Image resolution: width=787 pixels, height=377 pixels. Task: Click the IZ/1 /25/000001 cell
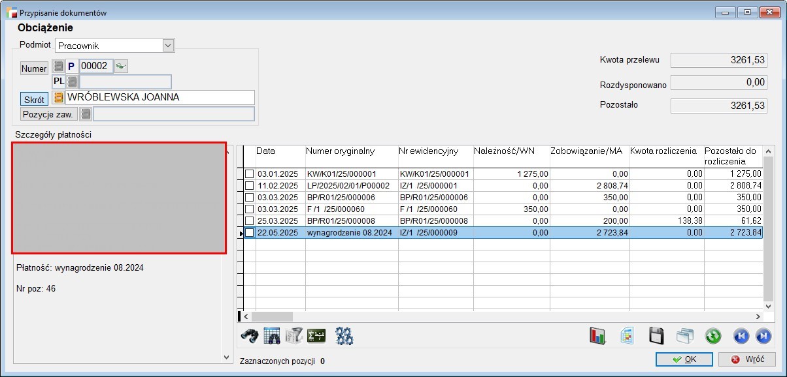435,186
